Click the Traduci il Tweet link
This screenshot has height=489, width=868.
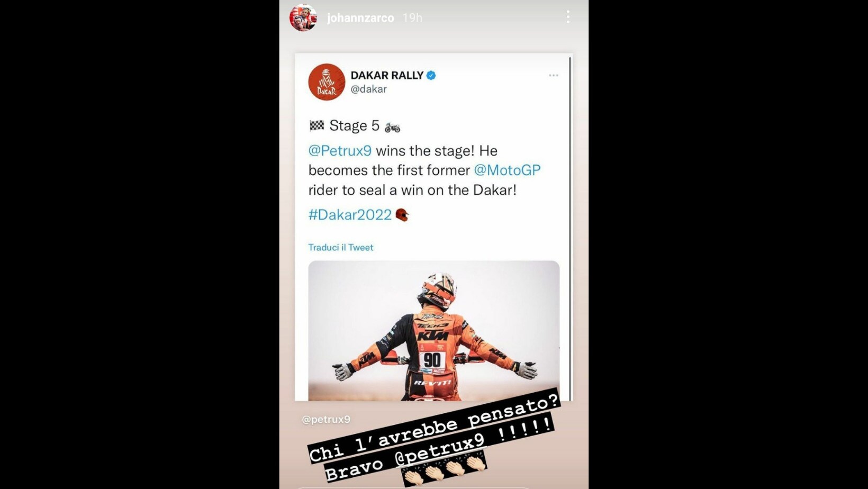[x=341, y=247]
